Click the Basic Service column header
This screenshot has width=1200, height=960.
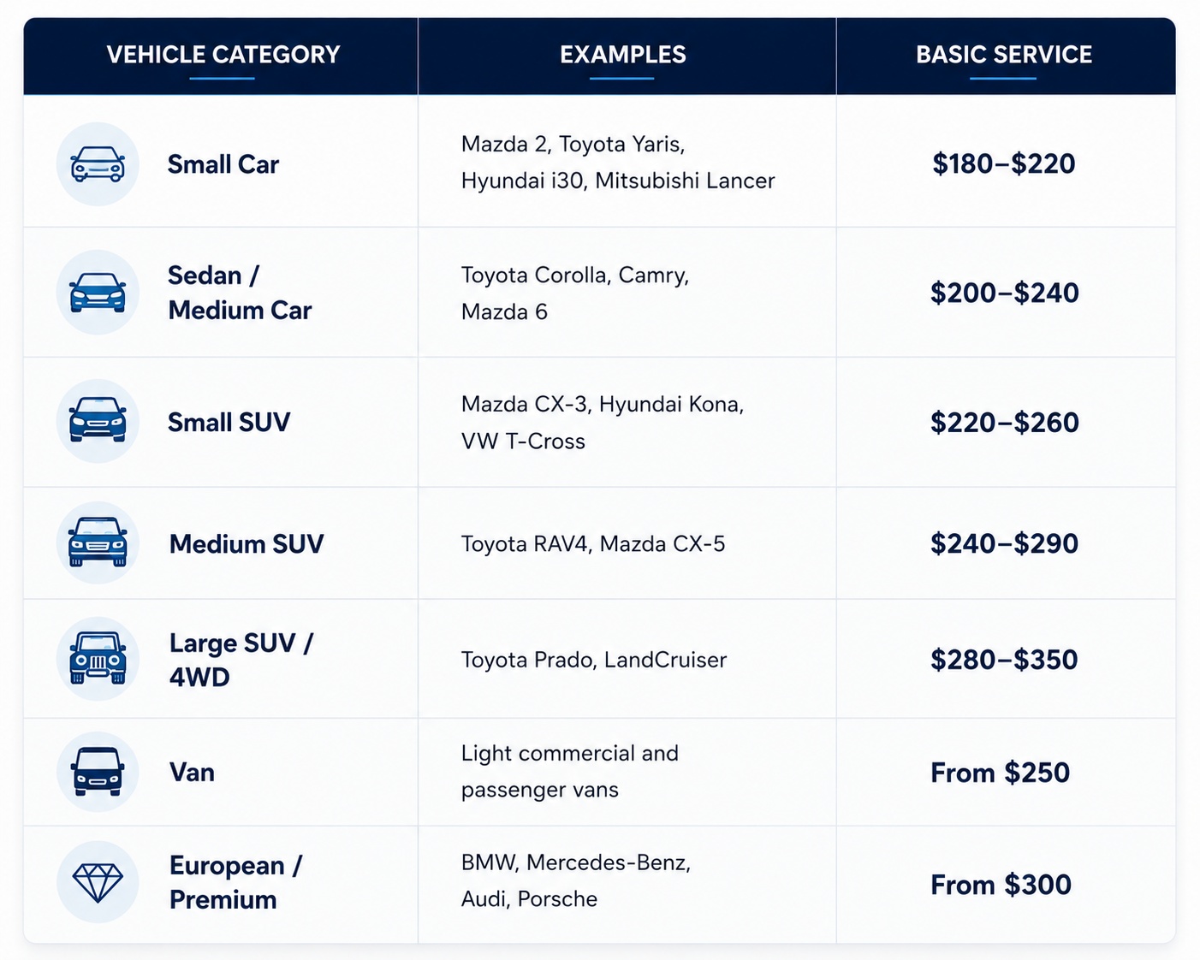point(1004,55)
